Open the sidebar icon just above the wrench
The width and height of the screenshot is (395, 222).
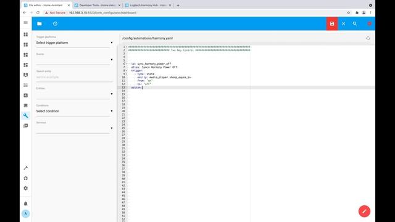tap(26, 105)
